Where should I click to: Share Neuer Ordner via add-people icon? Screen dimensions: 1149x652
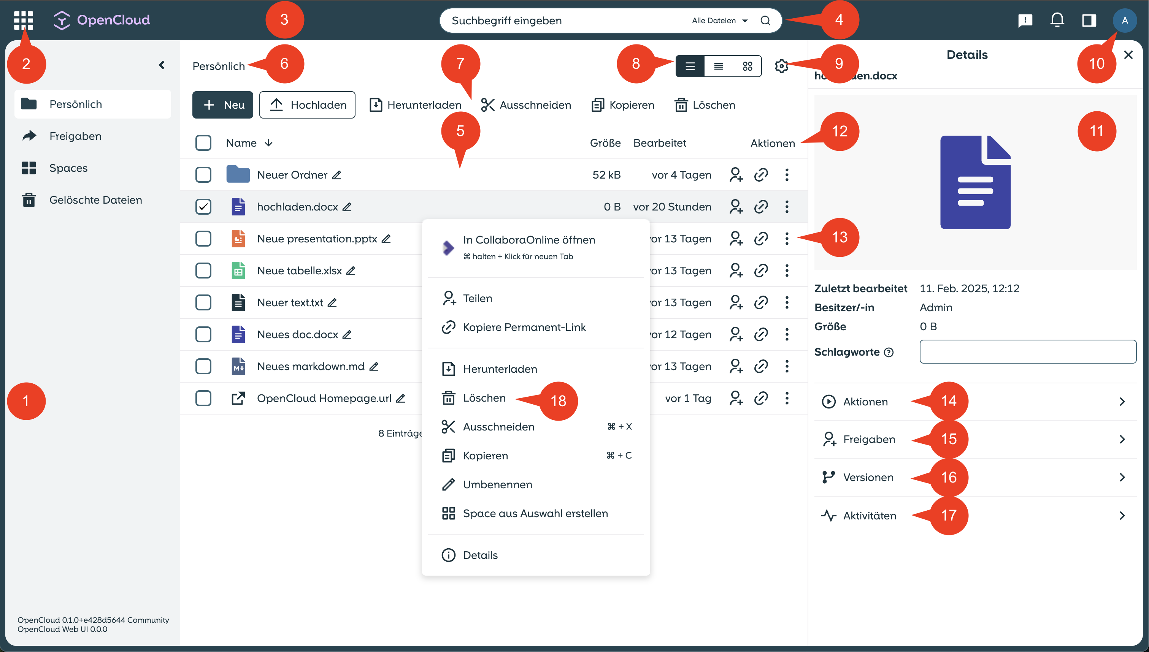coord(736,175)
